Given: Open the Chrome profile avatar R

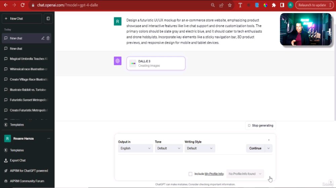Looking at the screenshot, I should [x=290, y=5].
